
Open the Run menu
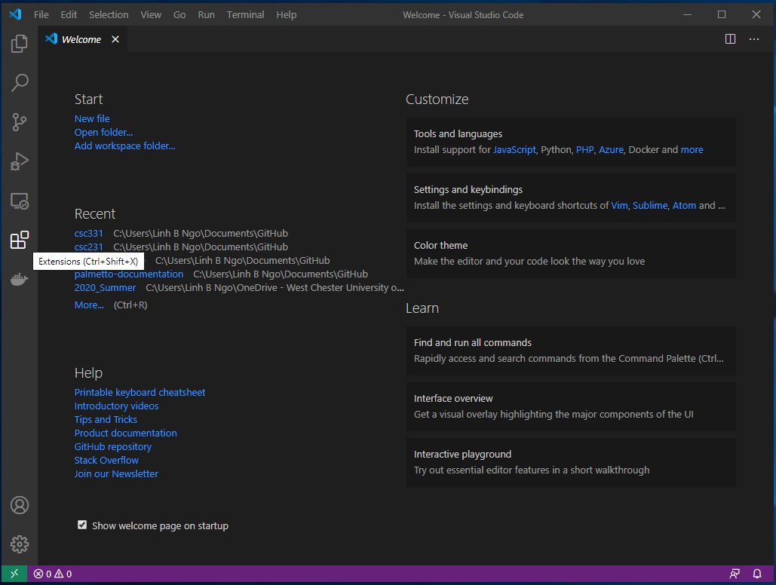point(206,15)
